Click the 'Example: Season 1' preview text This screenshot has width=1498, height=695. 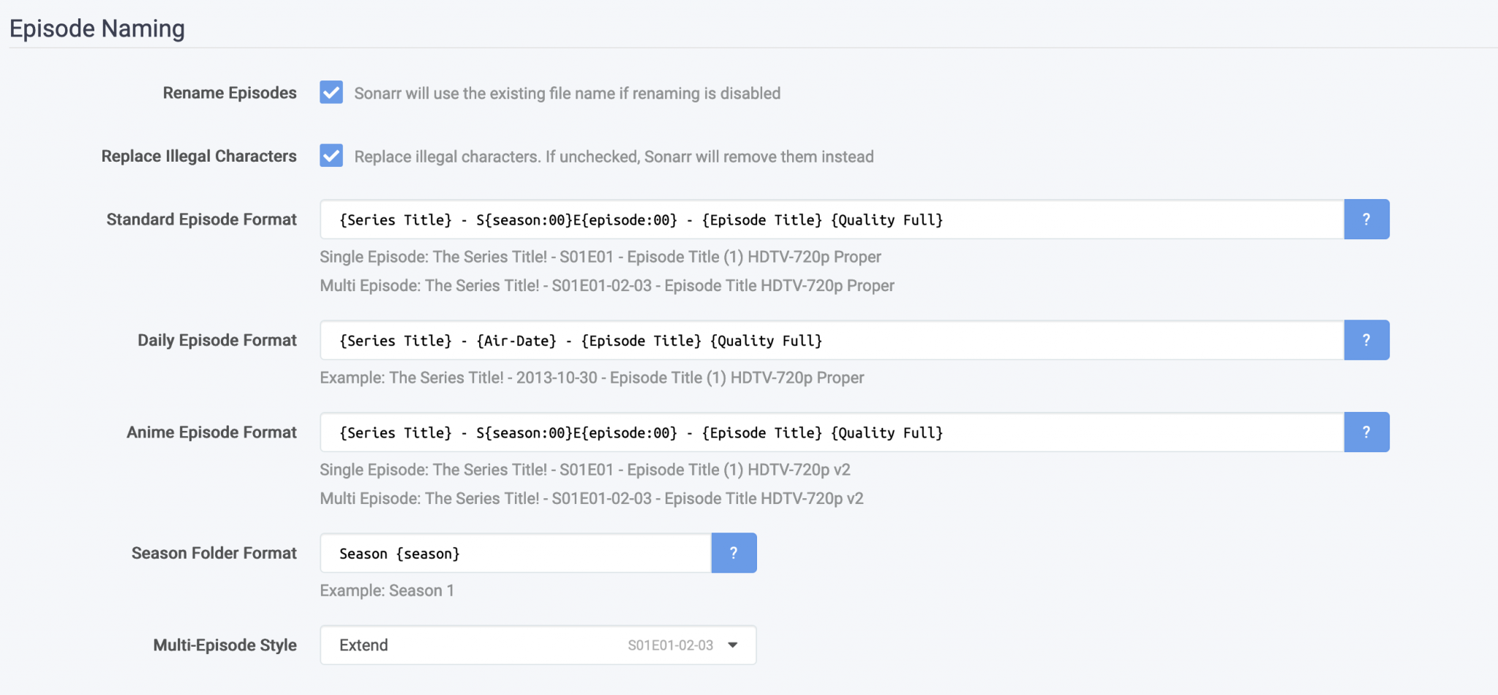(x=386, y=590)
